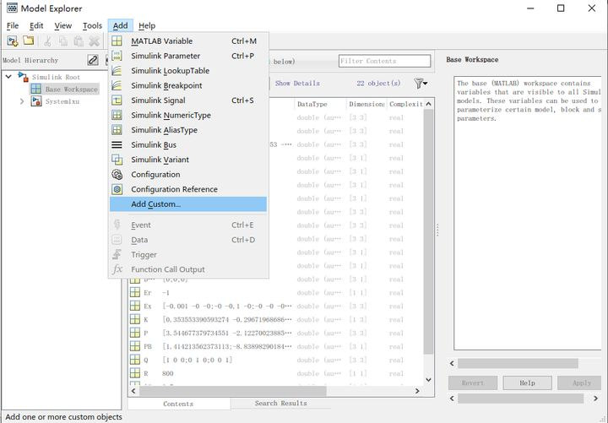Click the Simulink Bus icon
This screenshot has height=423, width=608.
(x=117, y=144)
